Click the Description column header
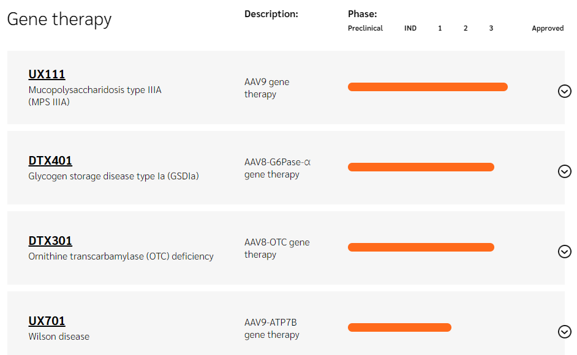This screenshot has width=577, height=355. click(x=271, y=14)
